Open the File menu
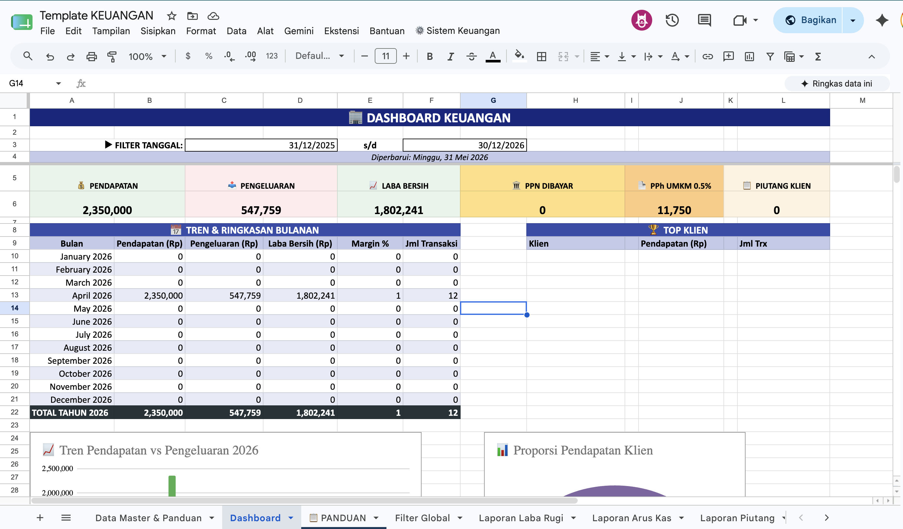Screen dimensions: 903x529 click(48, 31)
